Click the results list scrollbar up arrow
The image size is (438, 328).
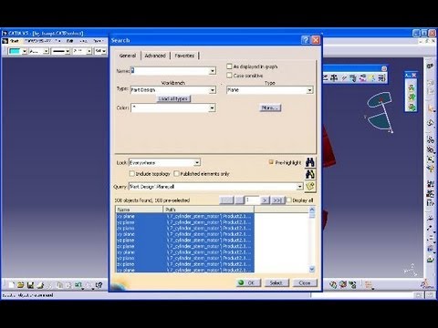click(x=312, y=210)
